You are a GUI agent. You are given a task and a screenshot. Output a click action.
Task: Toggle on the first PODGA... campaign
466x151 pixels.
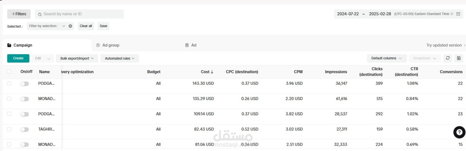24,84
